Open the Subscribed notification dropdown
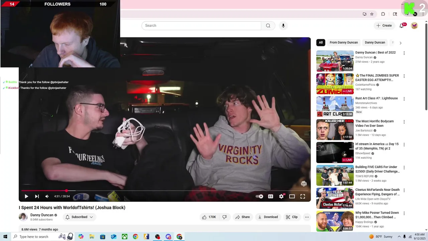428x241 pixels. [80, 217]
